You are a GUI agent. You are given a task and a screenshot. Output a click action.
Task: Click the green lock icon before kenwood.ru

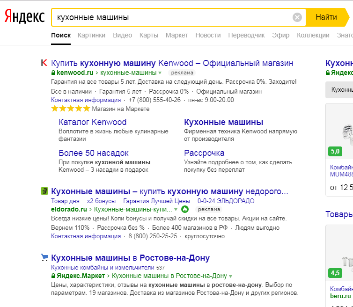coord(53,73)
